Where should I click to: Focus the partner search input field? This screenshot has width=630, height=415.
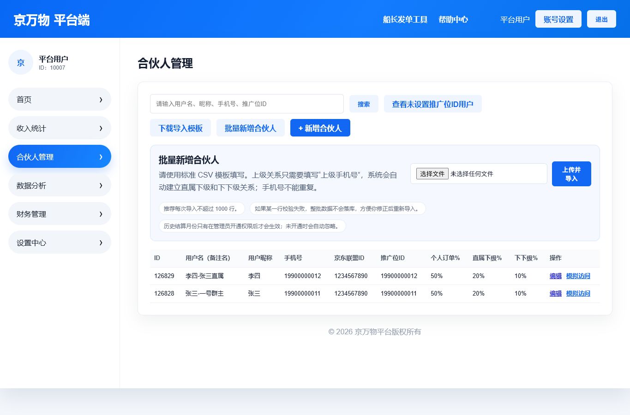(247, 104)
